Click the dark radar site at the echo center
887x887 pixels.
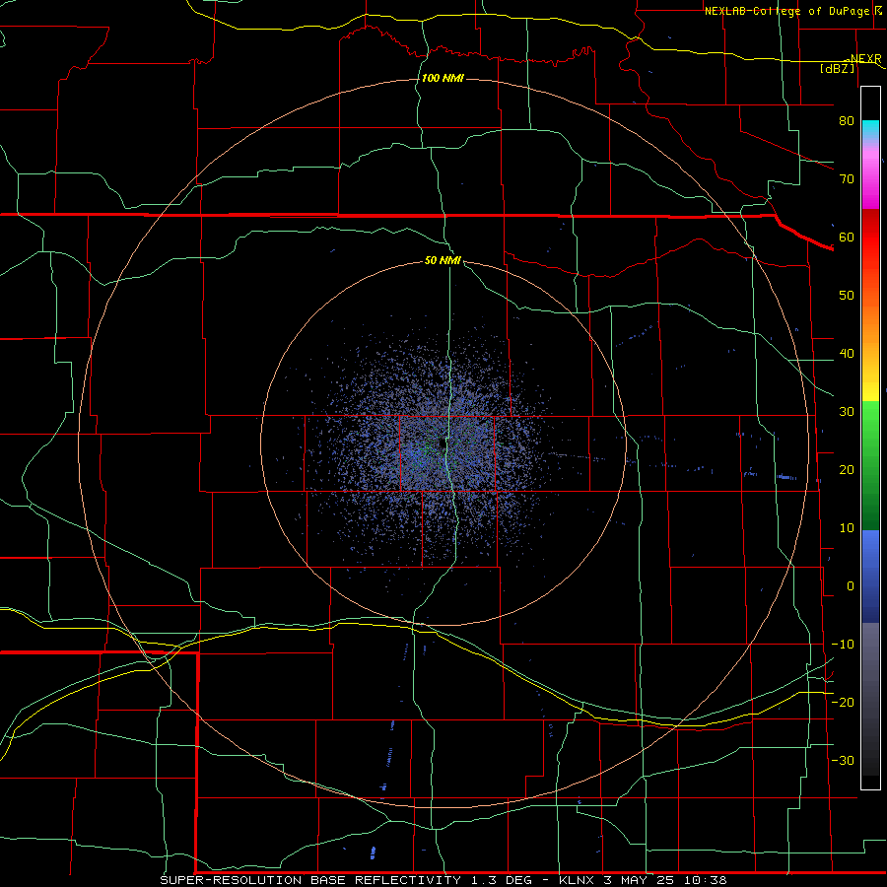[x=442, y=443]
